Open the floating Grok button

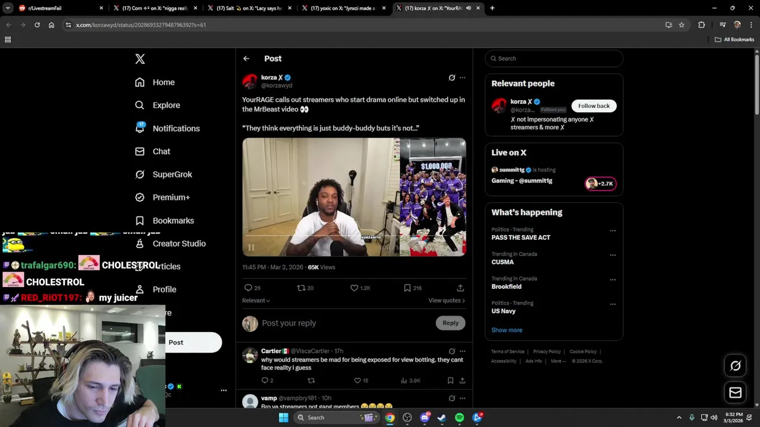(736, 366)
